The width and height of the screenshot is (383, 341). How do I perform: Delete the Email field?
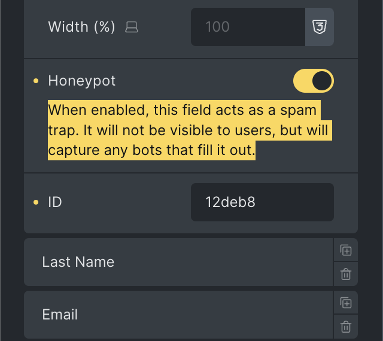[345, 327]
